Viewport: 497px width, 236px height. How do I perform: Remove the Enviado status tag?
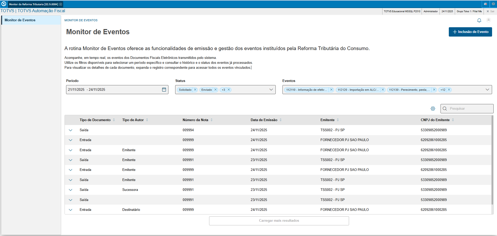215,90
